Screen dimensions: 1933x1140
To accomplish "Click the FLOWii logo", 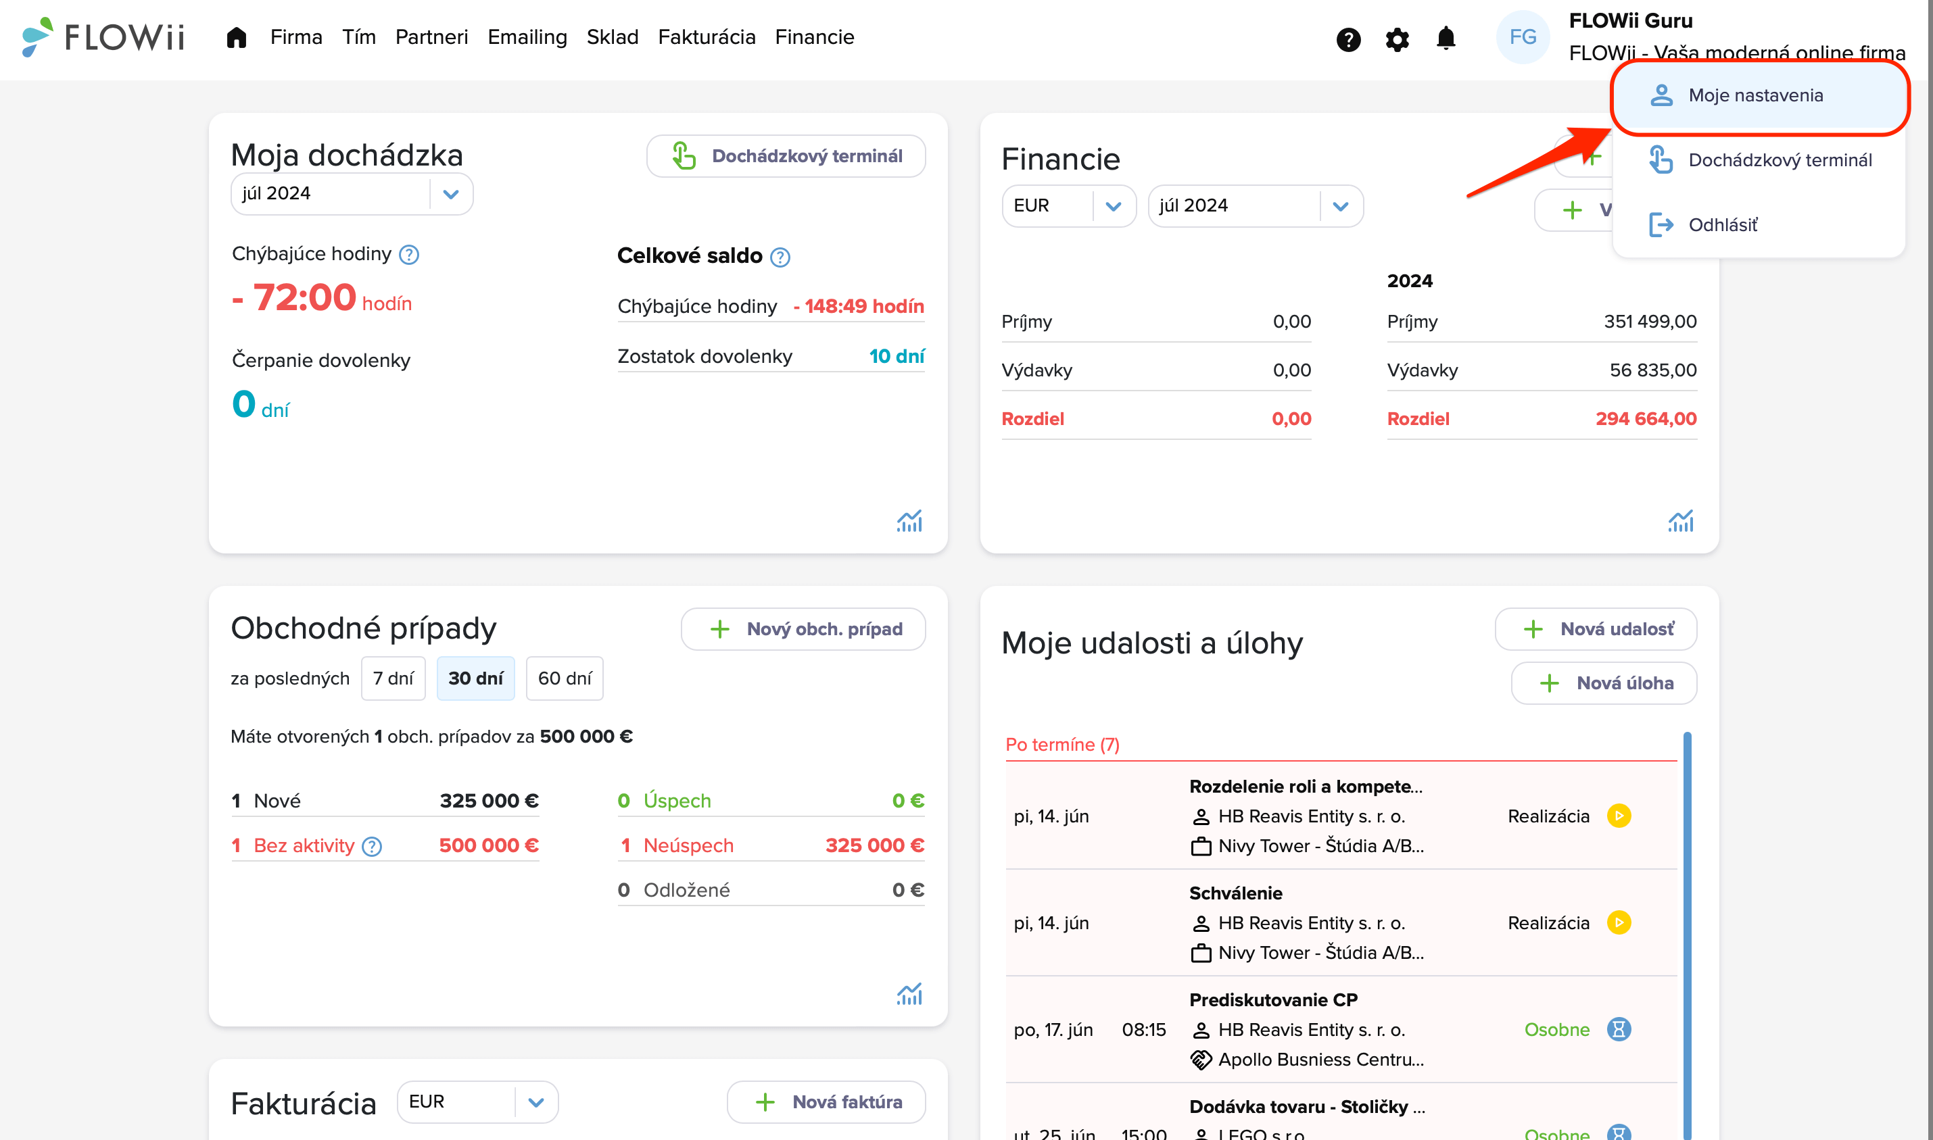I will [103, 37].
